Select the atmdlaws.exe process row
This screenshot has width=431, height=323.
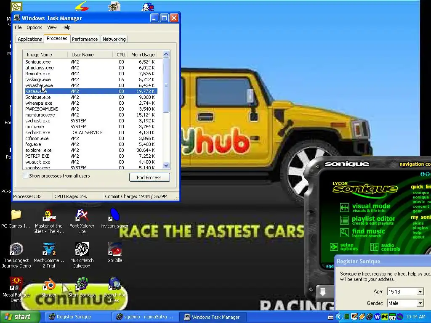91,68
